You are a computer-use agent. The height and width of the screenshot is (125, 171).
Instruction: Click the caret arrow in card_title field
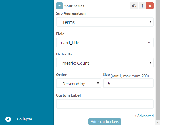pyautogui.click(x=149, y=42)
